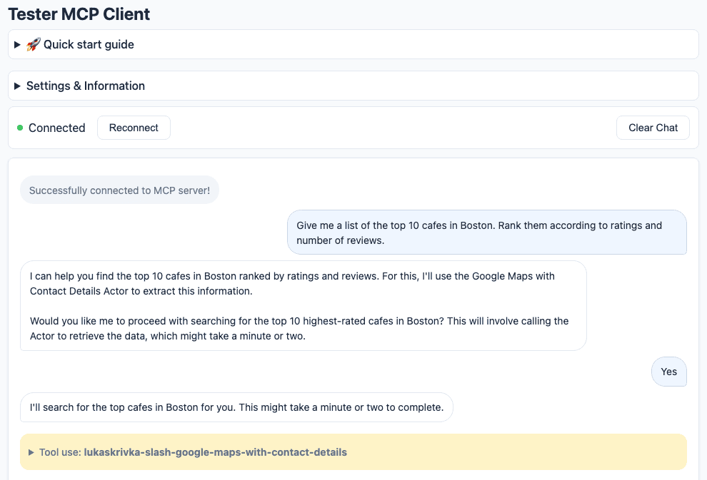Click the Tool use disclosure triangle
707x480 pixels.
coord(30,452)
